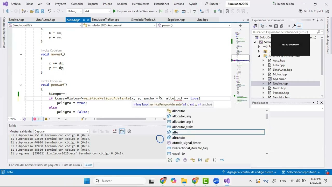Switch to the SimuladorTrafico.cpp tab
332x187 pixels.
coord(106,20)
